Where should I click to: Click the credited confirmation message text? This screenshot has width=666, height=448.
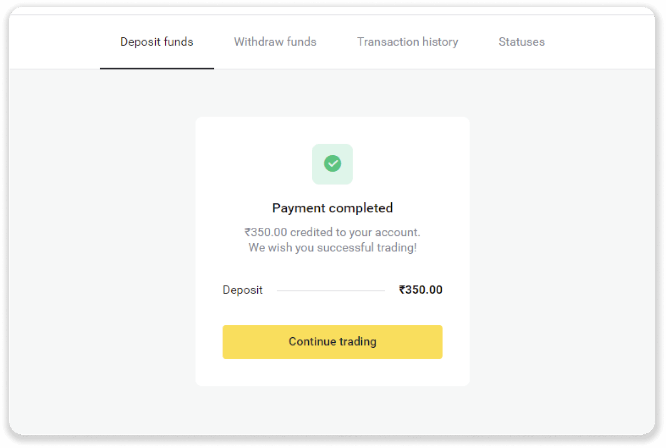[x=332, y=232]
